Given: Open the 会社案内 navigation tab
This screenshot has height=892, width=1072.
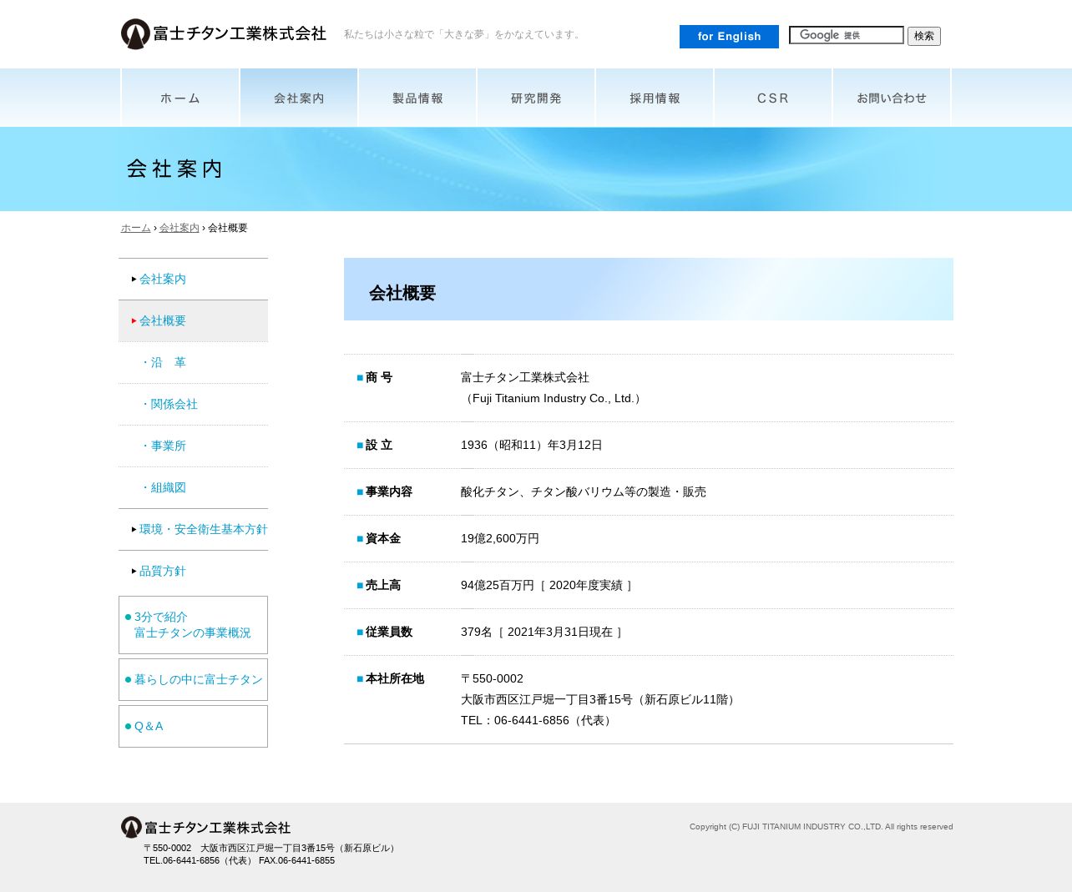Looking at the screenshot, I should tap(299, 98).
